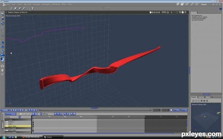This screenshot has height=139, width=223.
Task: Toggle the Snap checkbox in the sequencer
Action: 44,114
